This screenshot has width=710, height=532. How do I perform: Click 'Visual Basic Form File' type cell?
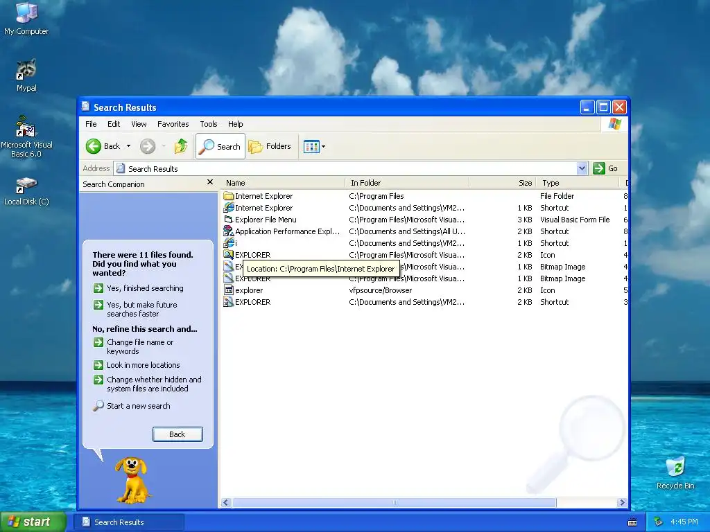pos(575,220)
